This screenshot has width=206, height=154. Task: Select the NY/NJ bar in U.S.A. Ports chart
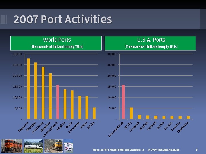[131, 113]
